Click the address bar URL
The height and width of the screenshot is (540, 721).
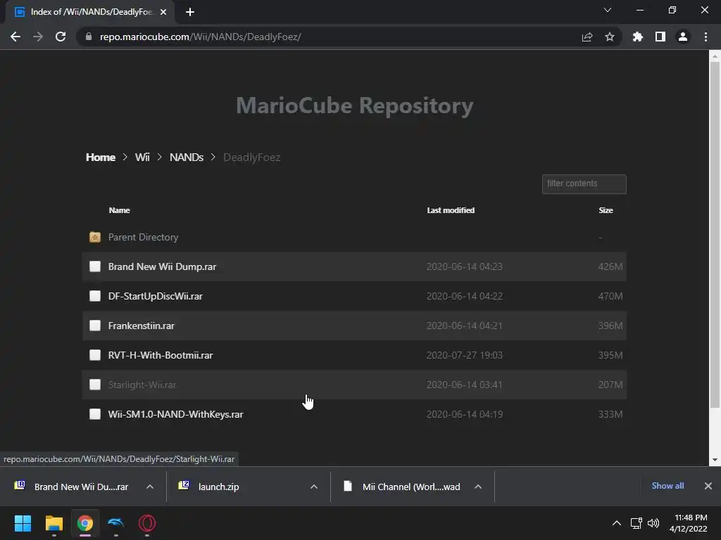201,37
